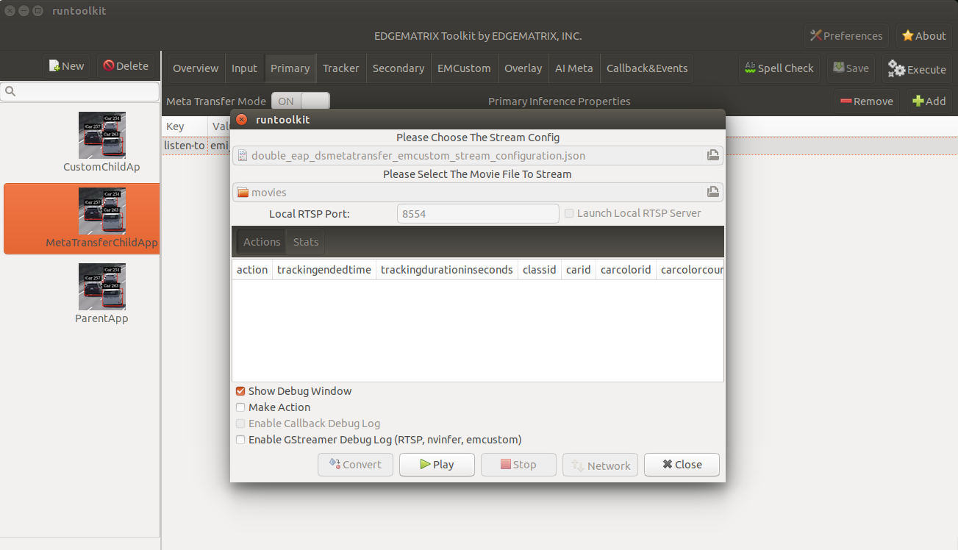This screenshot has width=958, height=550.
Task: Open the Tracker tab
Action: click(x=341, y=68)
